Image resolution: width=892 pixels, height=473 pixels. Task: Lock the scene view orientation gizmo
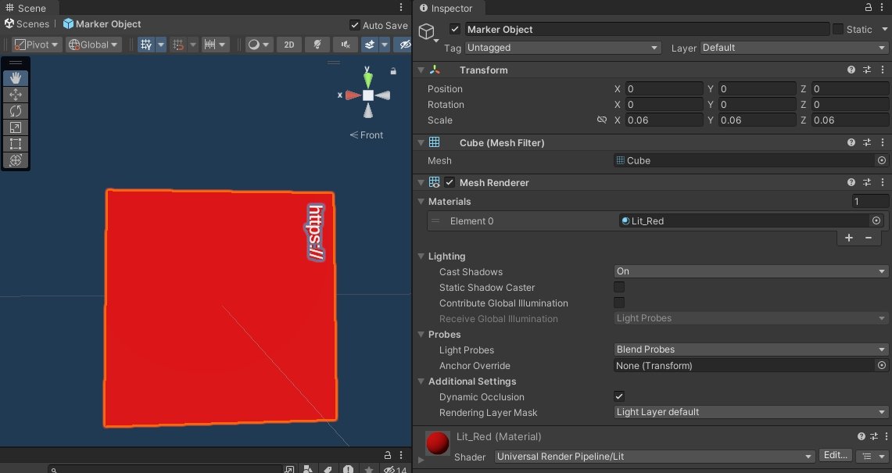pyautogui.click(x=393, y=71)
